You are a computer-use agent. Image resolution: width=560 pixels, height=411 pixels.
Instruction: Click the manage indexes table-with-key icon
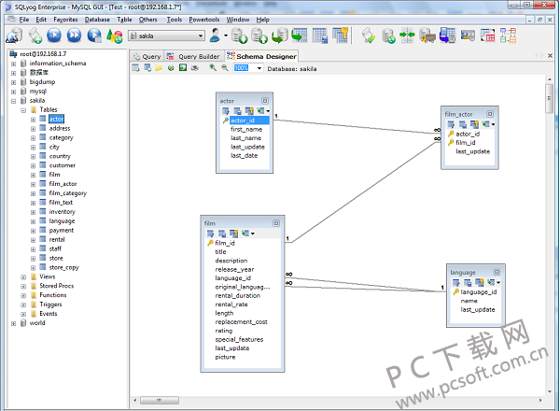click(340, 35)
